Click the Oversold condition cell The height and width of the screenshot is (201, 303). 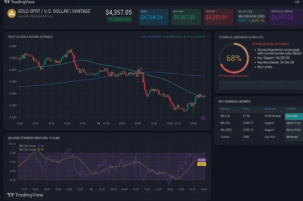[x=294, y=116]
